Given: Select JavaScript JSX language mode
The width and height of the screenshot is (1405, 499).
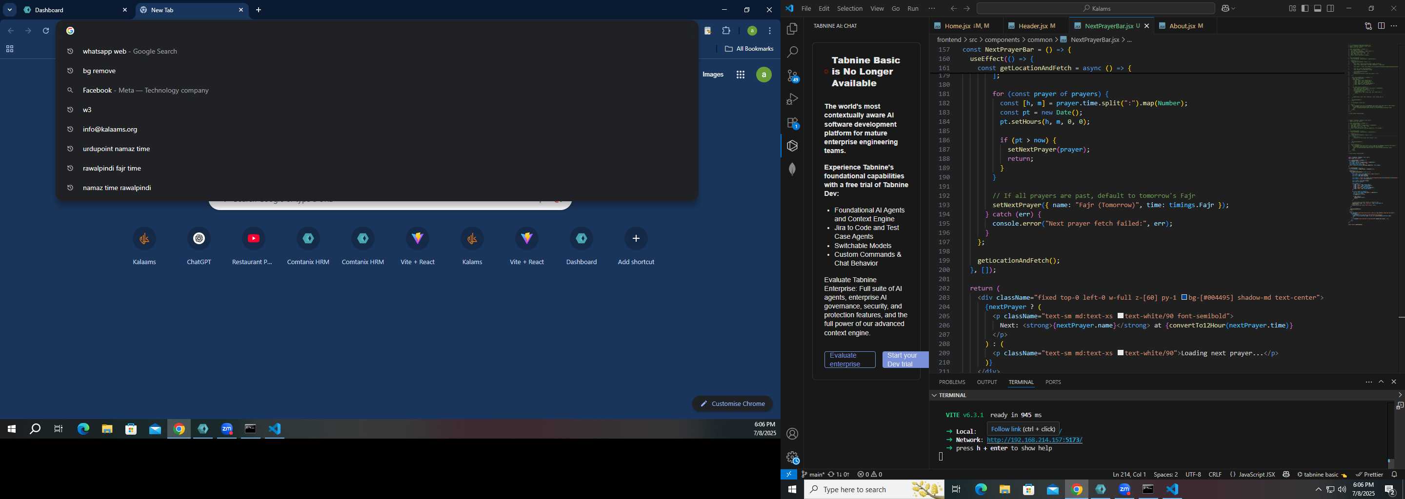Looking at the screenshot, I should 1257,475.
